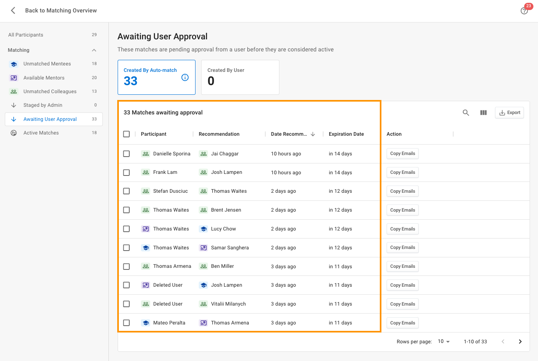Click the mentor icon beside Samar Sanghera
This screenshot has height=361, width=538.
pos(204,248)
